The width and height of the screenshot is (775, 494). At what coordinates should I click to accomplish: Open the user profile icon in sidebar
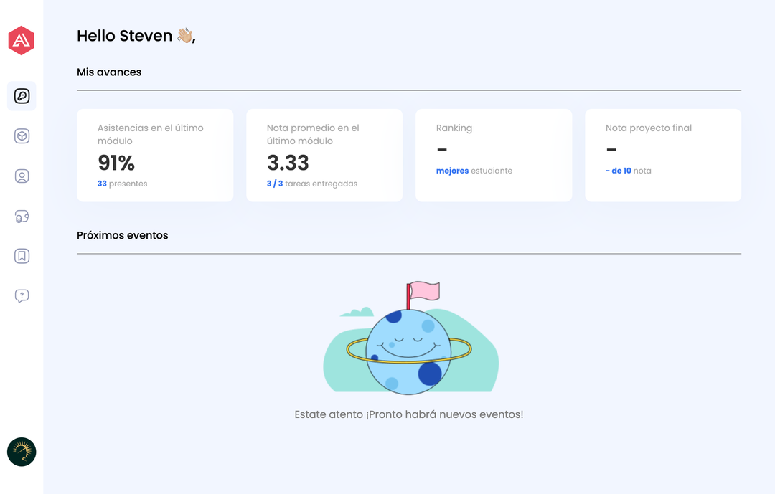coord(22,176)
